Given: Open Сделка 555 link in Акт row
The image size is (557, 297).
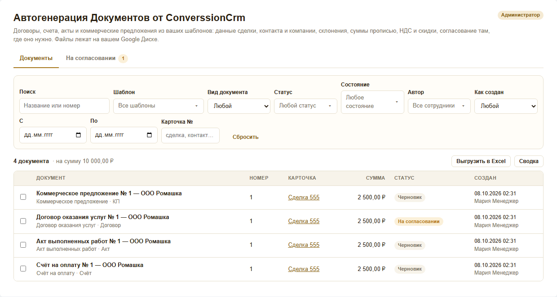Looking at the screenshot, I should click(x=304, y=245).
